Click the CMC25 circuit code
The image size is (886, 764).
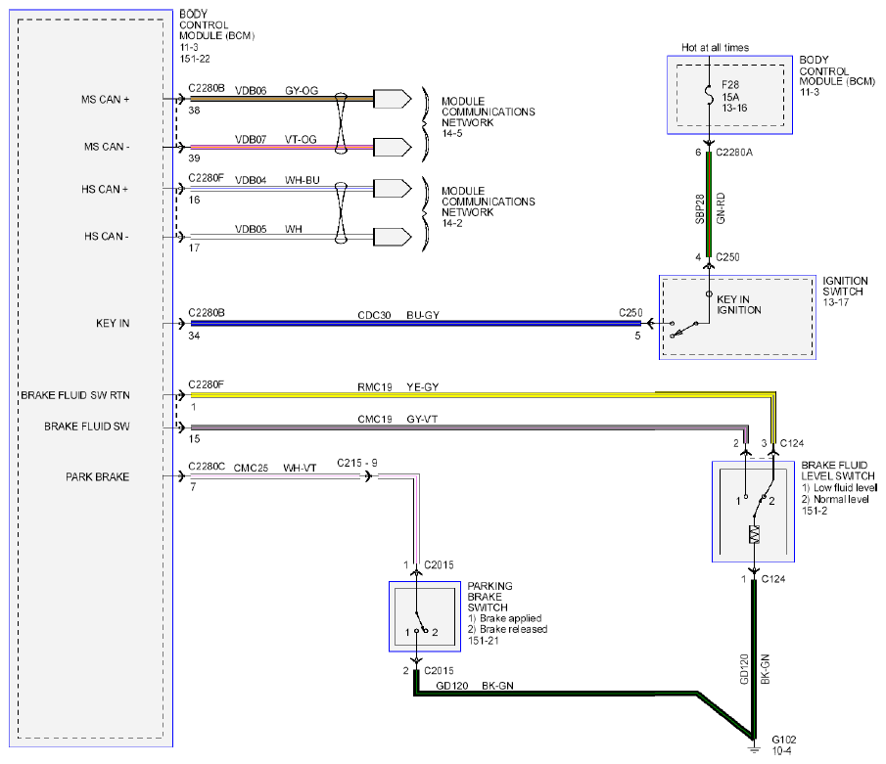(251, 469)
